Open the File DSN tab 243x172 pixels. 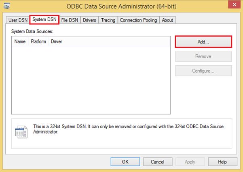click(x=70, y=20)
